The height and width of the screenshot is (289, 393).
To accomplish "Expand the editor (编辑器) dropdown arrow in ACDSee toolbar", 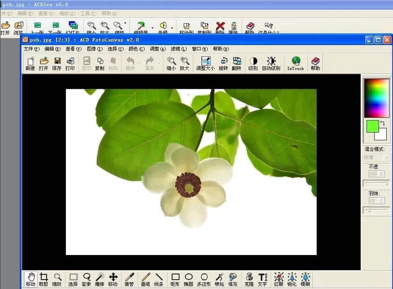I will (153, 28).
